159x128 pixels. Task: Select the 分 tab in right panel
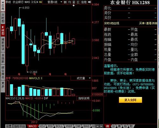coord(114,126)
